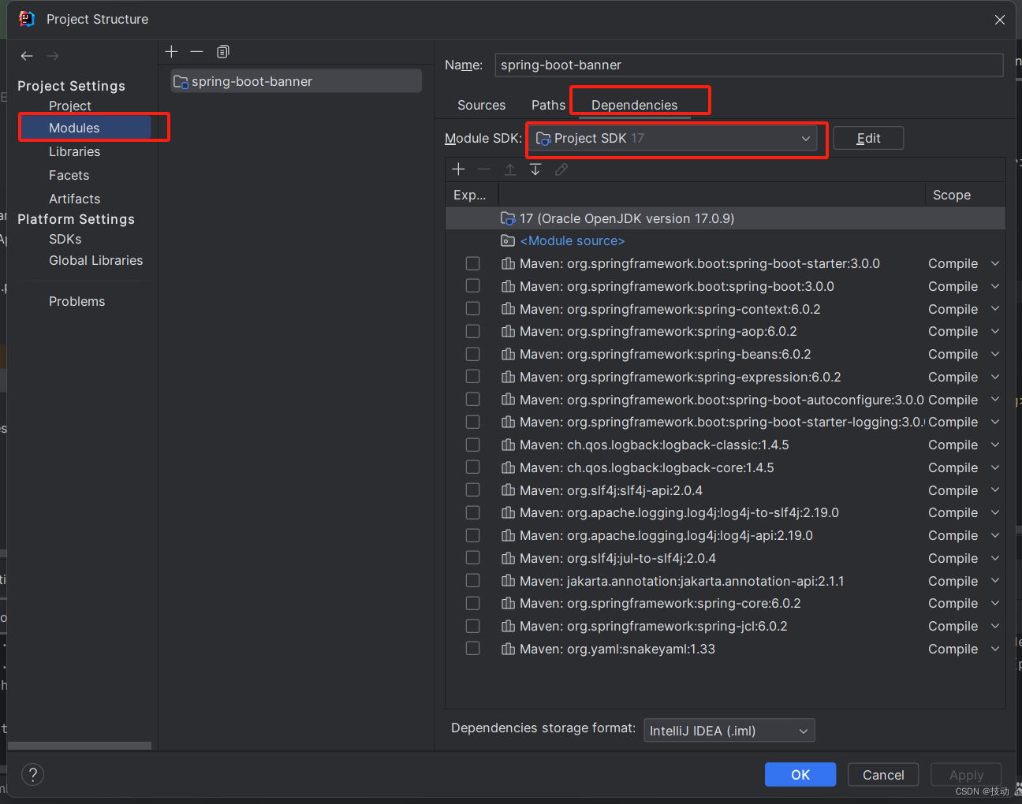Click the back navigation arrow
The height and width of the screenshot is (804, 1022).
27,56
